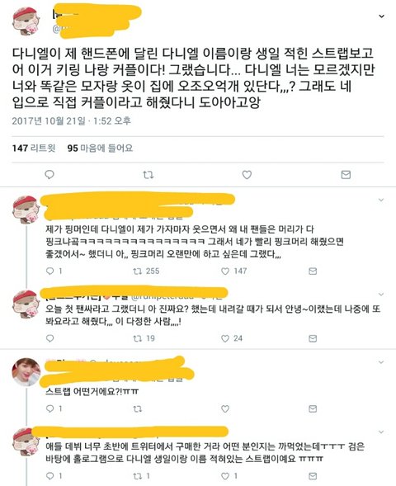View the 95 마음에 들어요 list
This screenshot has height=486, width=396.
(x=100, y=149)
